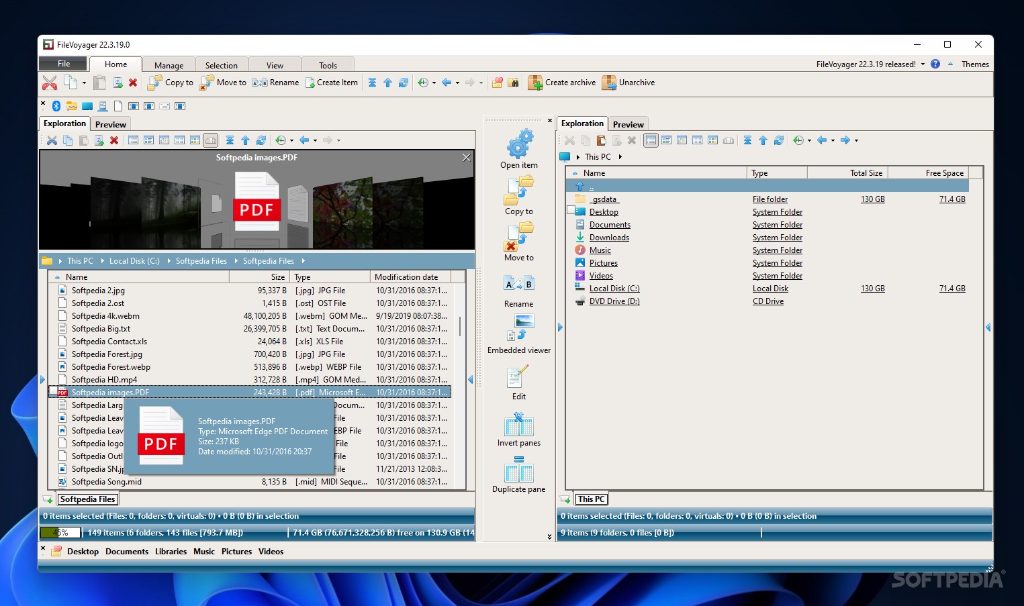Switch the right pane to the Preview tab
Image resolution: width=1024 pixels, height=606 pixels.
[628, 124]
